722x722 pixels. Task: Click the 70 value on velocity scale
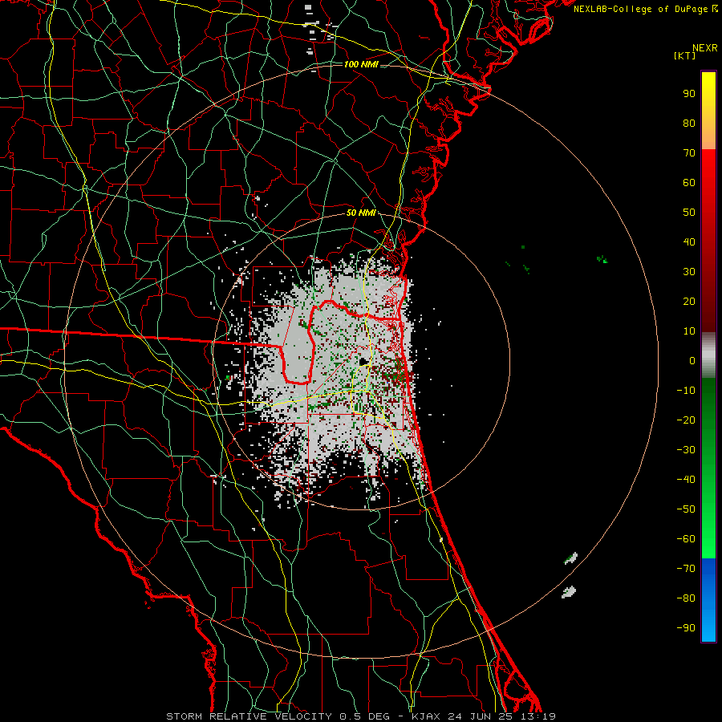click(689, 153)
